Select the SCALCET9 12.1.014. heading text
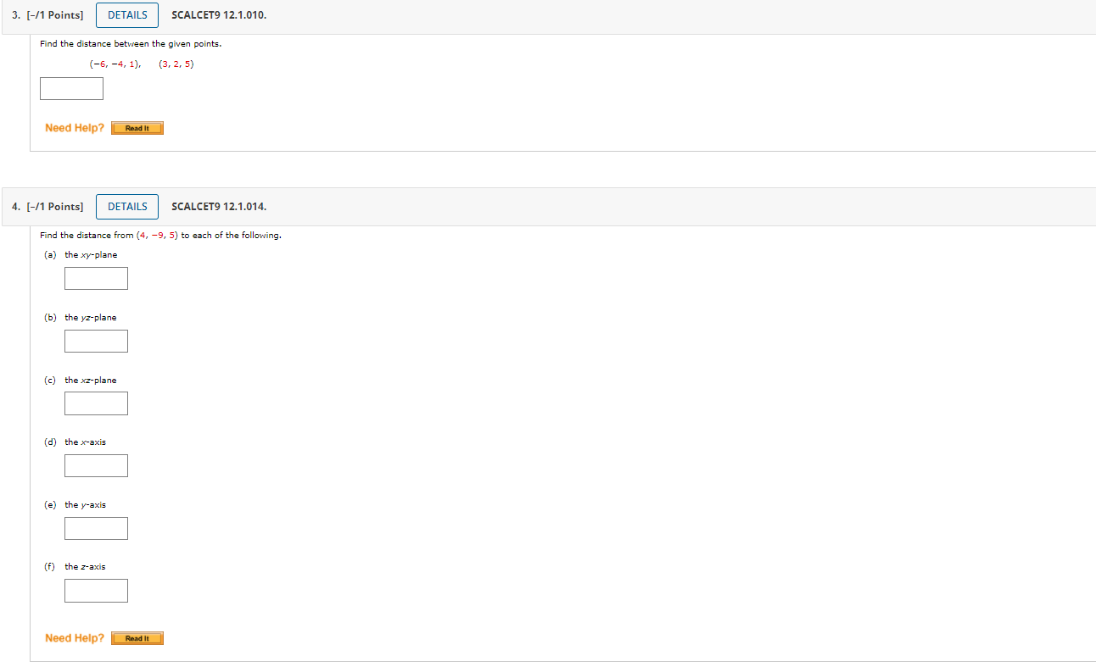Viewport: 1096px width, 667px height. click(x=219, y=207)
